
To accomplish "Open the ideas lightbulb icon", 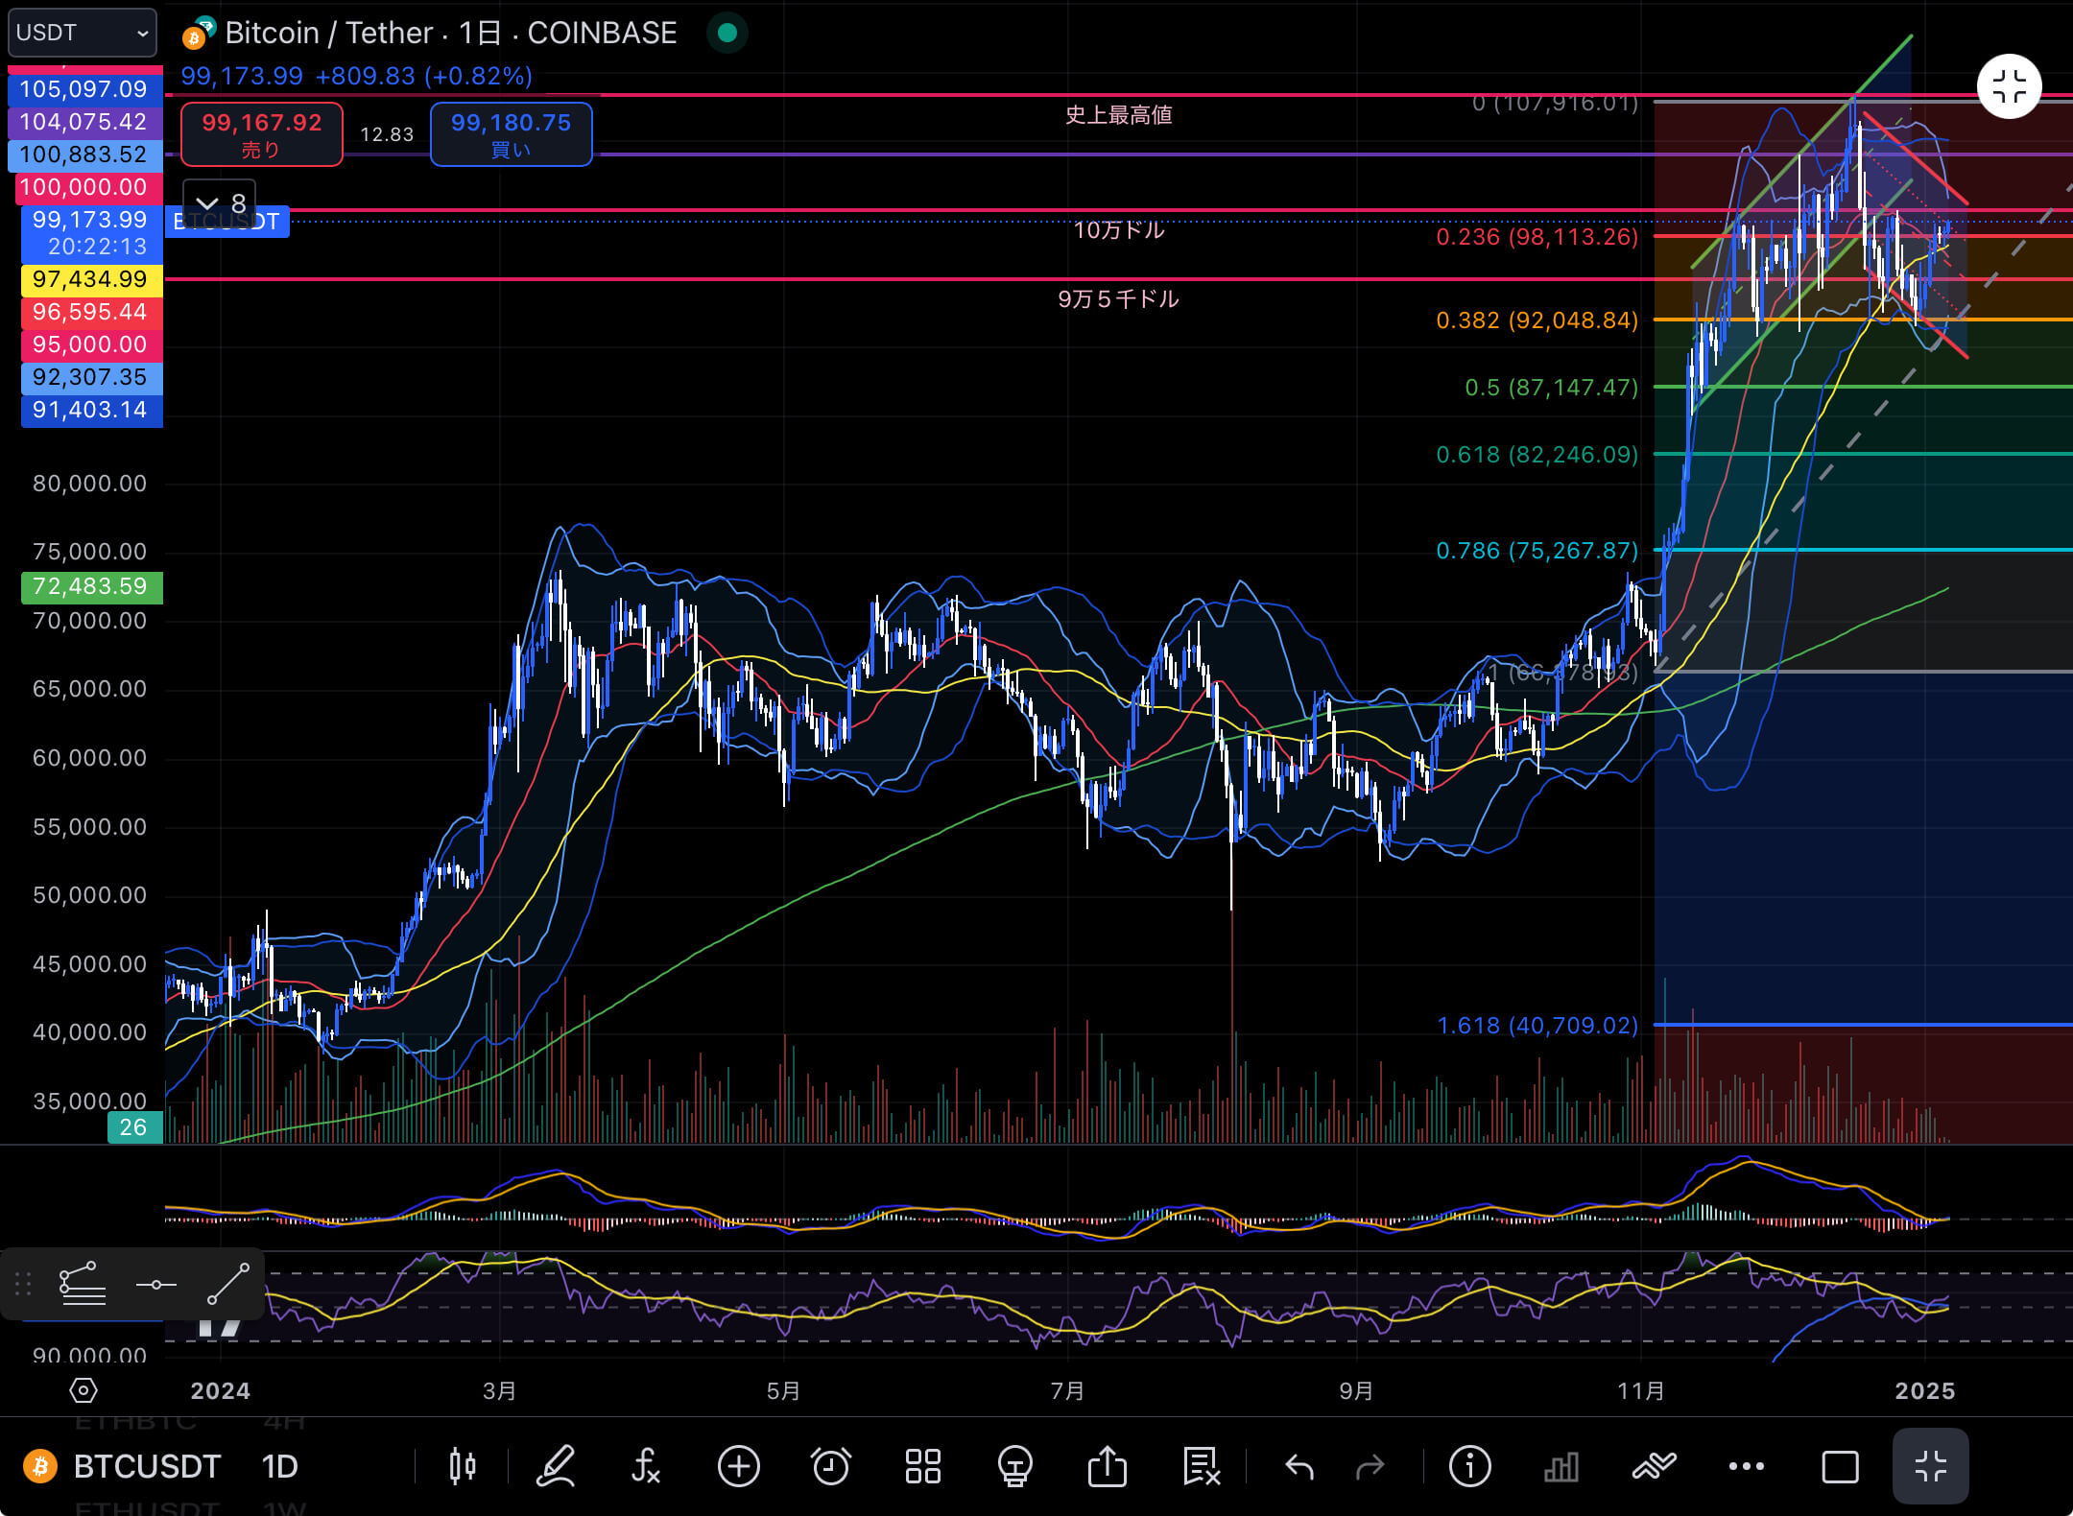I will [x=1014, y=1466].
